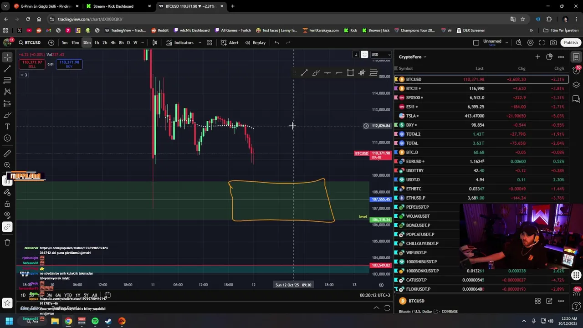Open the watchlist three-dots menu
This screenshot has height=328, width=583.
pyautogui.click(x=561, y=57)
